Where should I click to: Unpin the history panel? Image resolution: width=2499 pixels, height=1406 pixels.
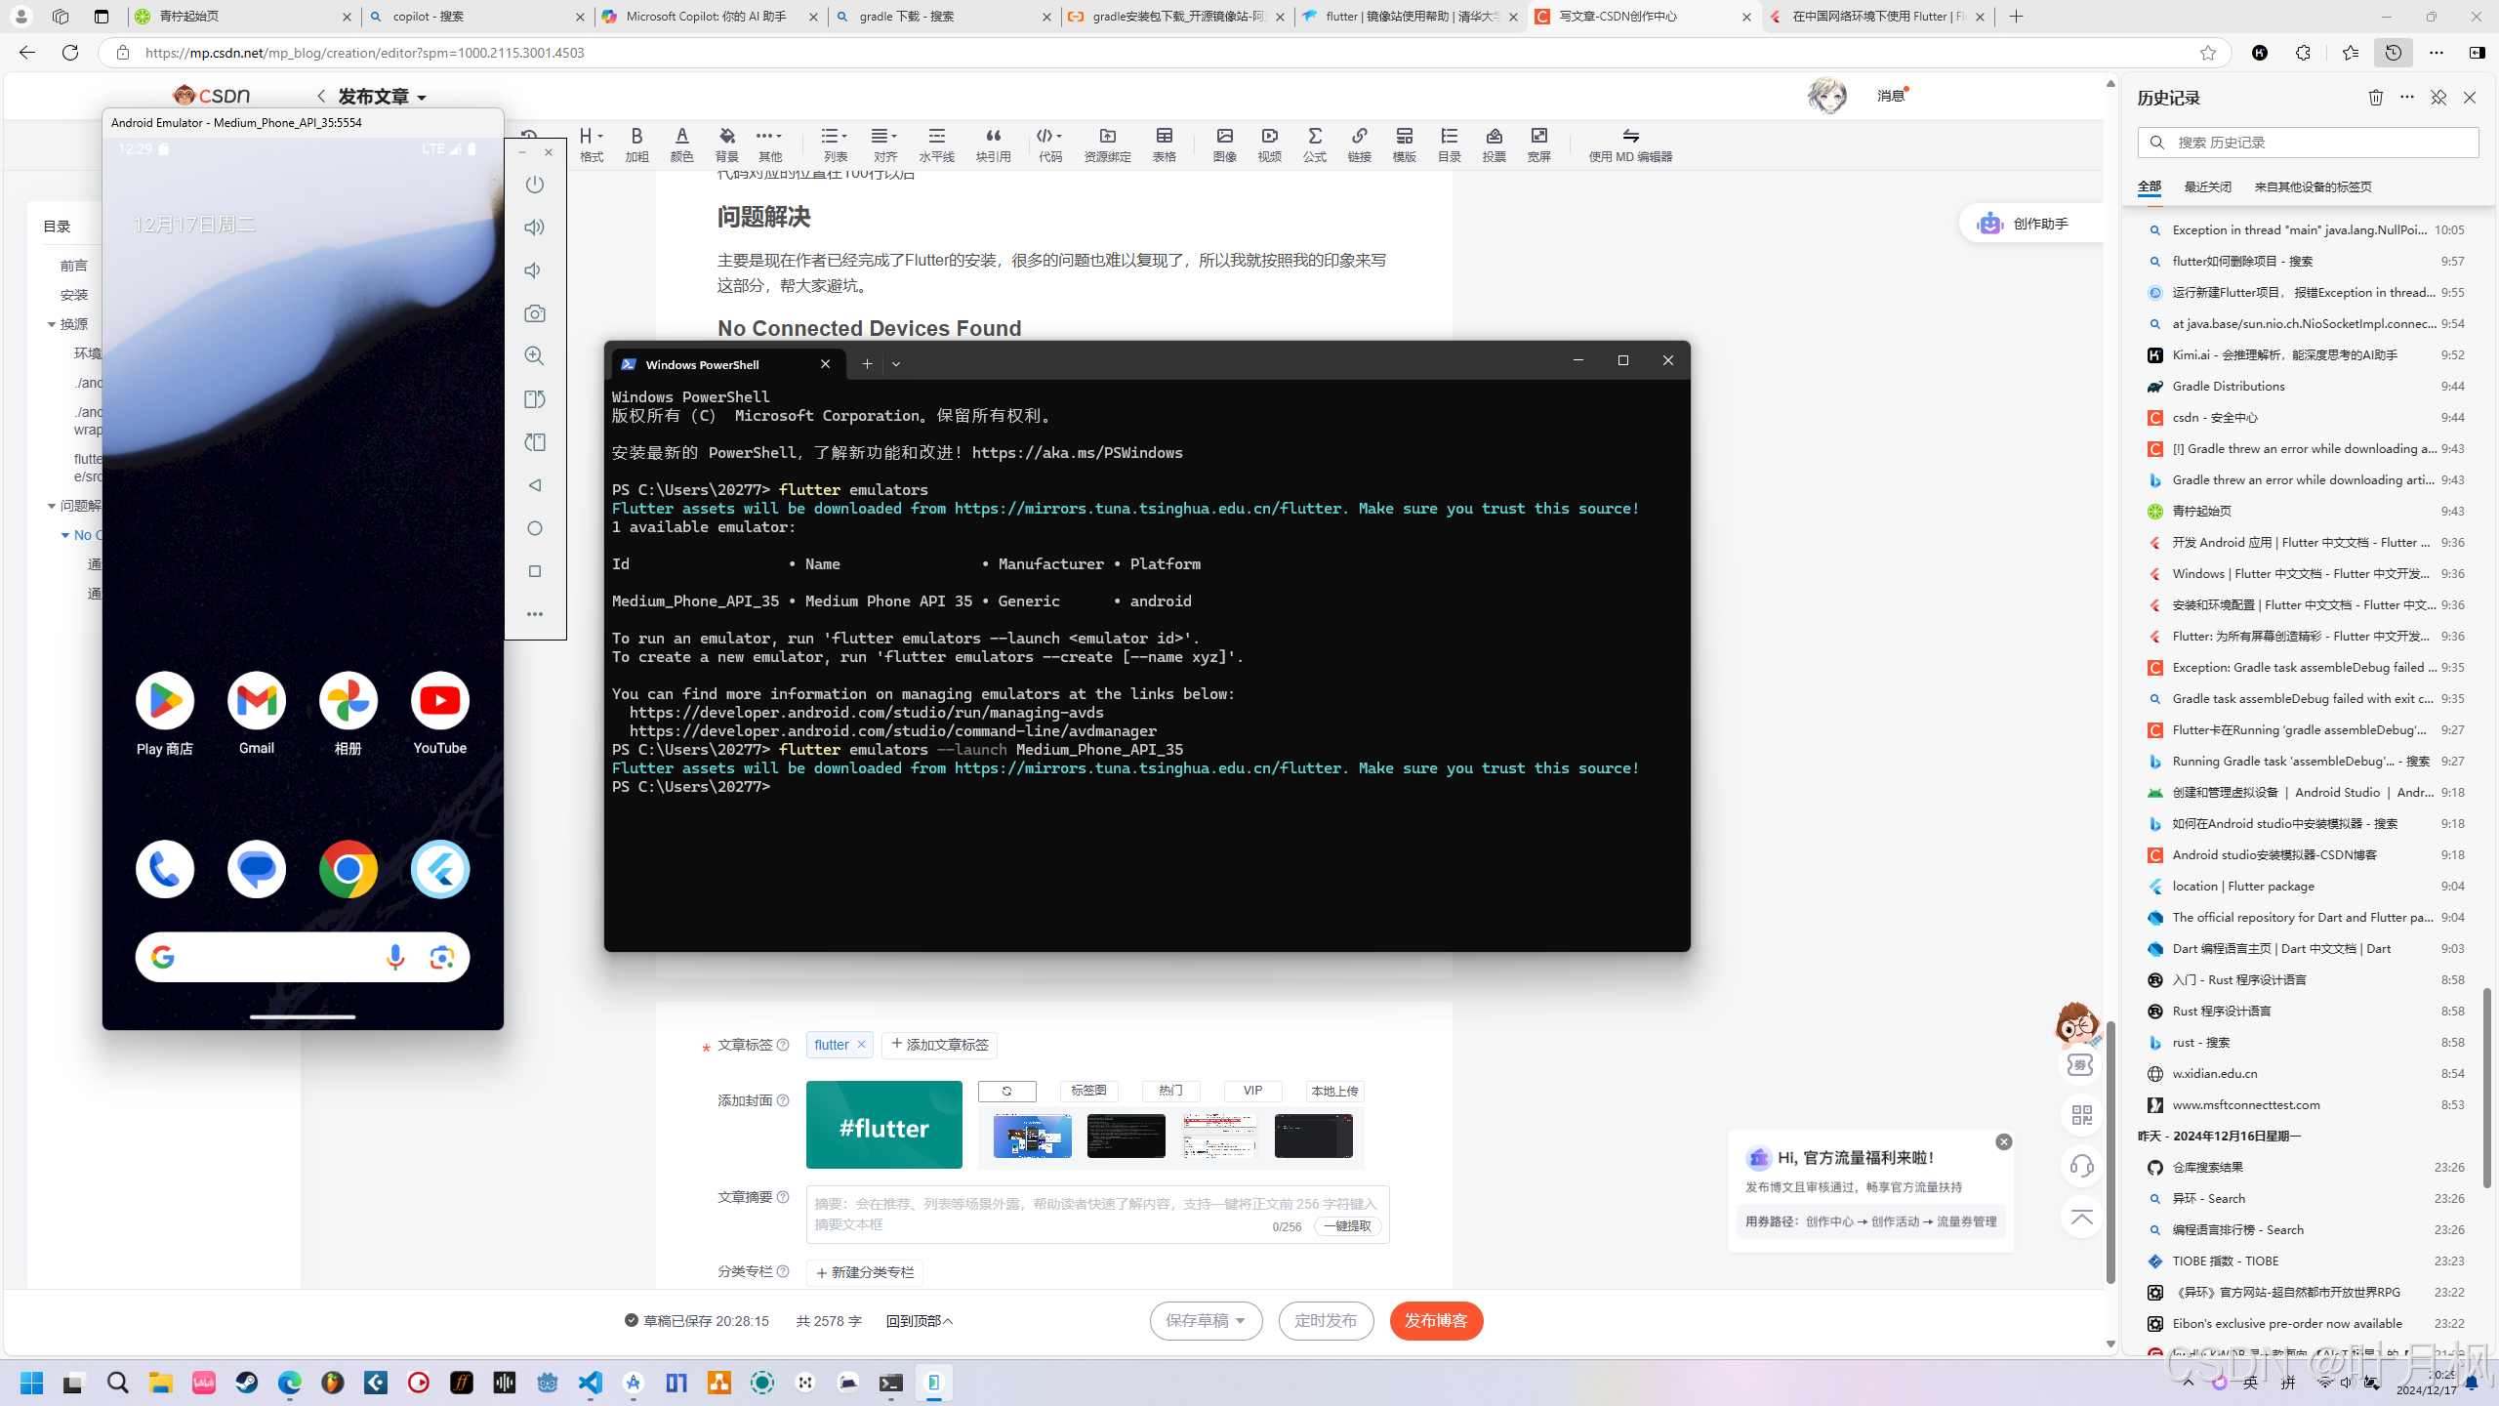[x=2438, y=98]
